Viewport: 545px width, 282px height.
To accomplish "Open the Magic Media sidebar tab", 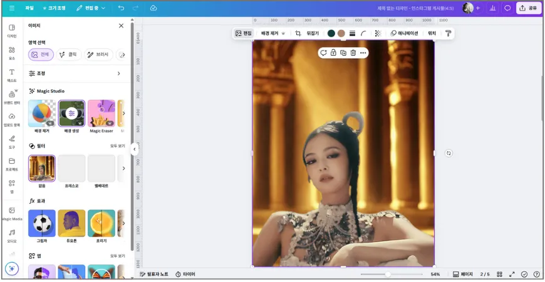I will click(12, 214).
